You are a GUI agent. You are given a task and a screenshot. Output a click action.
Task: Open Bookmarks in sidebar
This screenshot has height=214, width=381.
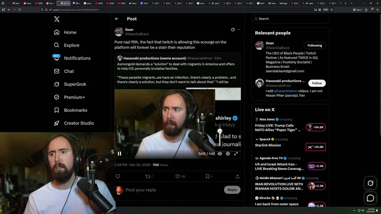(x=71, y=110)
